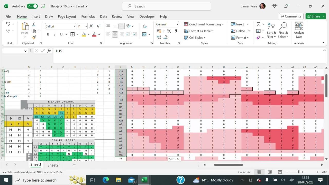Click the Decrease Decimal icon
329x185 pixels.
pyautogui.click(x=166, y=37)
